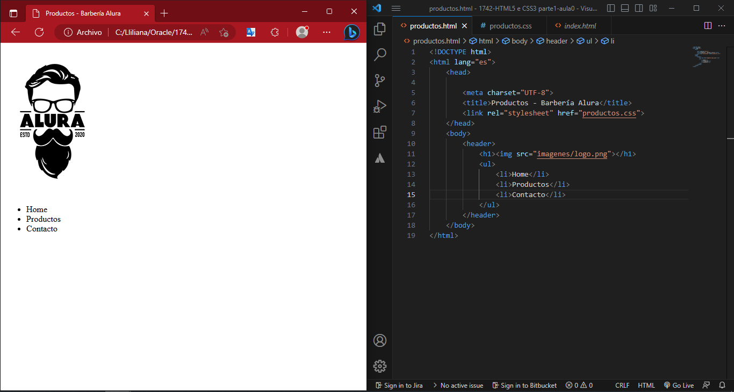Viewport: 734px width, 392px height.
Task: Place cursor on the Contacto code line
Action: tap(559, 195)
